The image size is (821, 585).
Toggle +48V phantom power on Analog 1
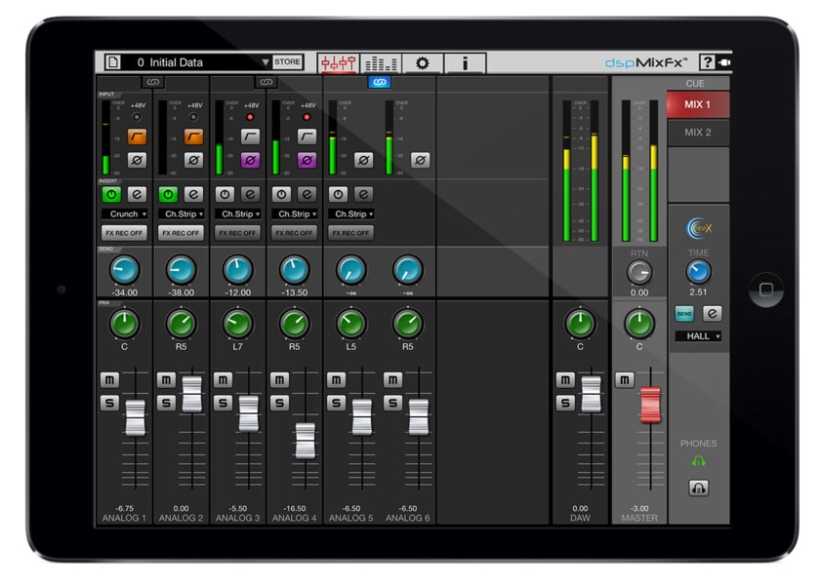point(137,117)
